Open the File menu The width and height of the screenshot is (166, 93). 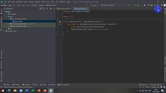[x=5, y=2]
